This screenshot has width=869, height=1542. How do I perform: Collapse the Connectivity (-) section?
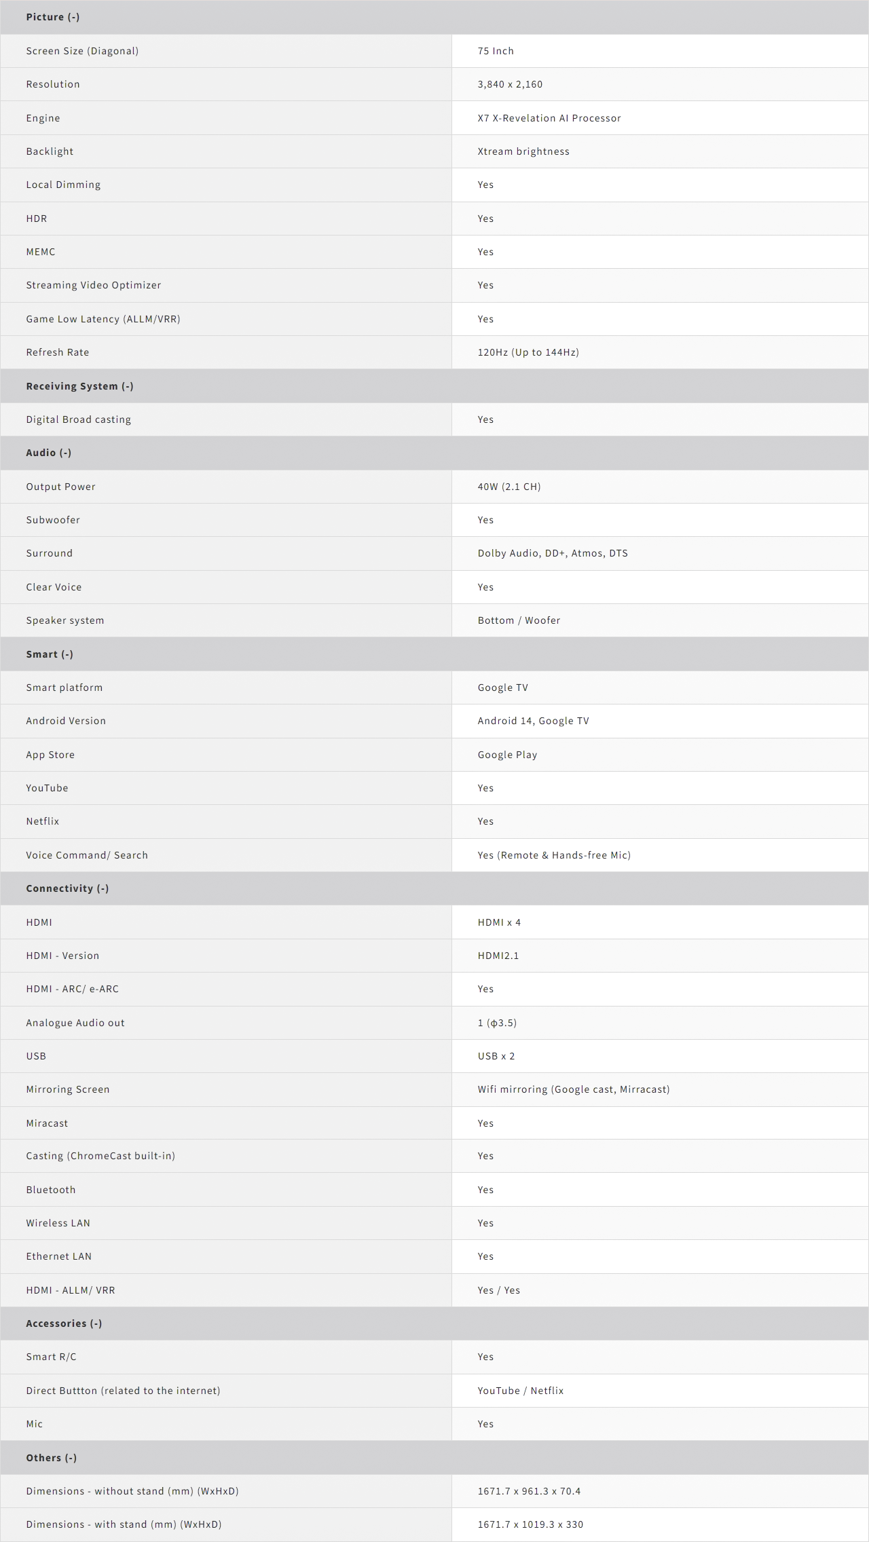(x=67, y=888)
